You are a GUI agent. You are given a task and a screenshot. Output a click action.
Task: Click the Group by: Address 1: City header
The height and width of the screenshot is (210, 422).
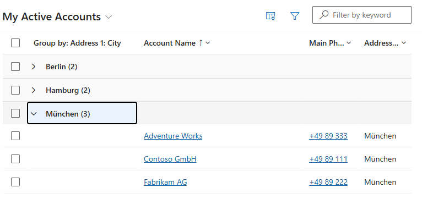click(x=77, y=43)
